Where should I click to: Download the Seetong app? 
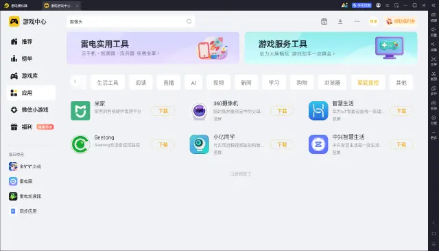163,144
